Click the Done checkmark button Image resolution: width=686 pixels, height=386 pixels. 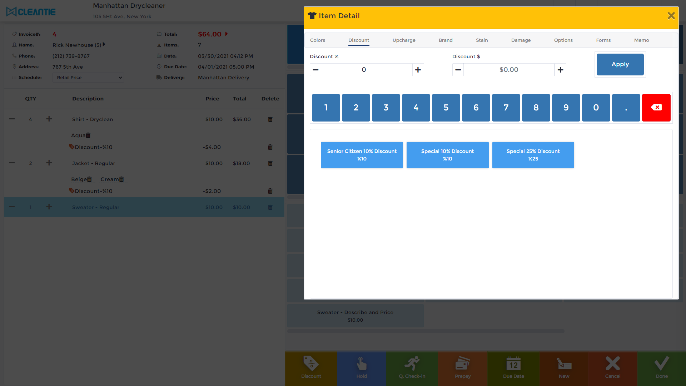[x=662, y=368]
